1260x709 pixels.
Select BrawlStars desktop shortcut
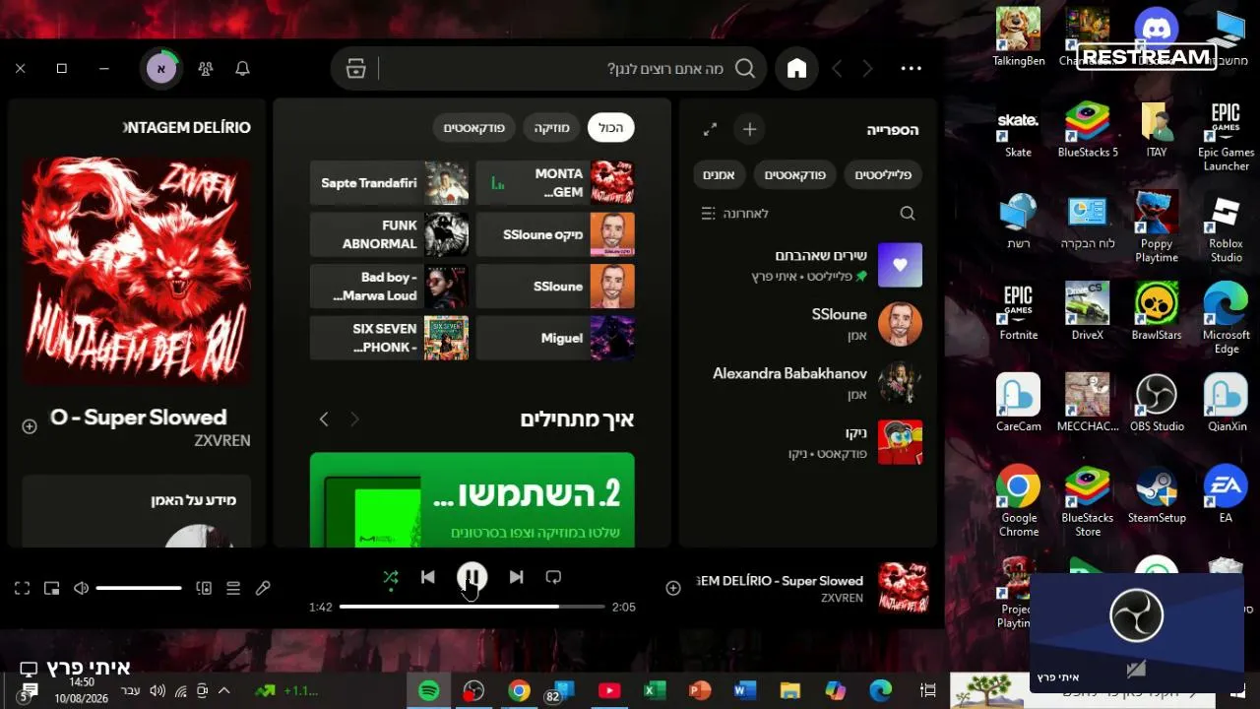[x=1157, y=311]
